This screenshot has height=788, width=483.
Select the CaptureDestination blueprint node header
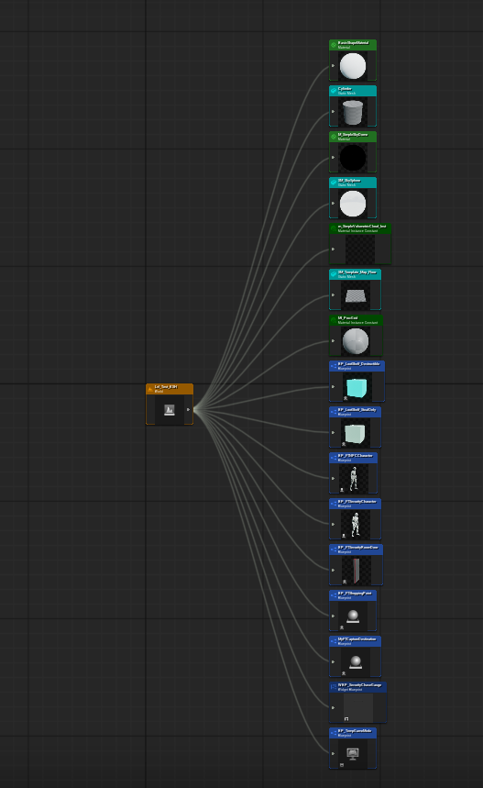[355, 640]
